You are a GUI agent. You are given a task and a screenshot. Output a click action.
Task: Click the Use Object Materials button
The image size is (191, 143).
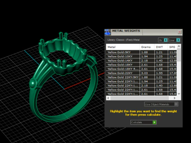161,104
